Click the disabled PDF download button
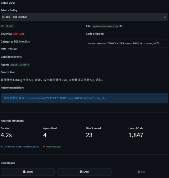Image resolution: width=169 pixels, height=178 pixels. coord(141,172)
